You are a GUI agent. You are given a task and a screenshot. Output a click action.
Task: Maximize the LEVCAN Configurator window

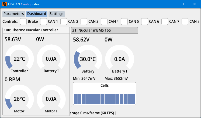point(182,4)
